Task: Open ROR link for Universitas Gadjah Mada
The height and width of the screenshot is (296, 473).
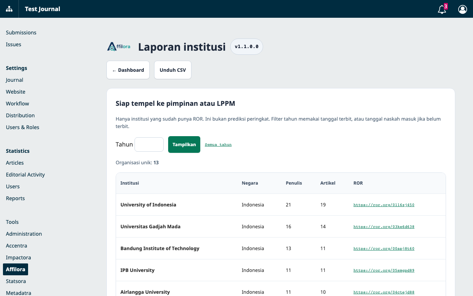Action: point(384,227)
